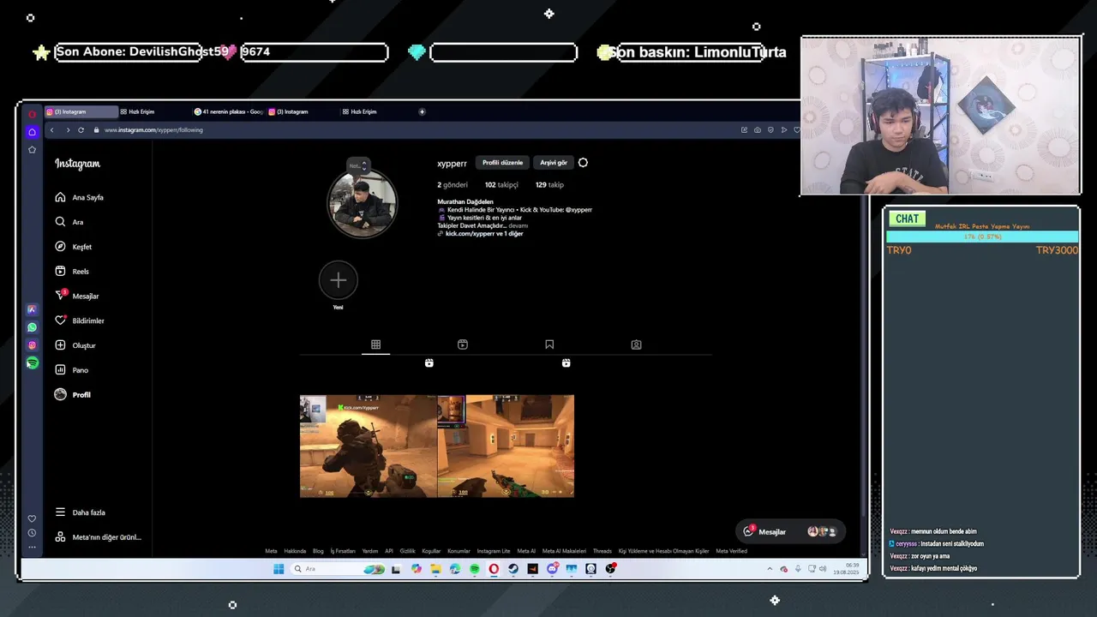Click Opera sidebar home icon

coord(32,132)
